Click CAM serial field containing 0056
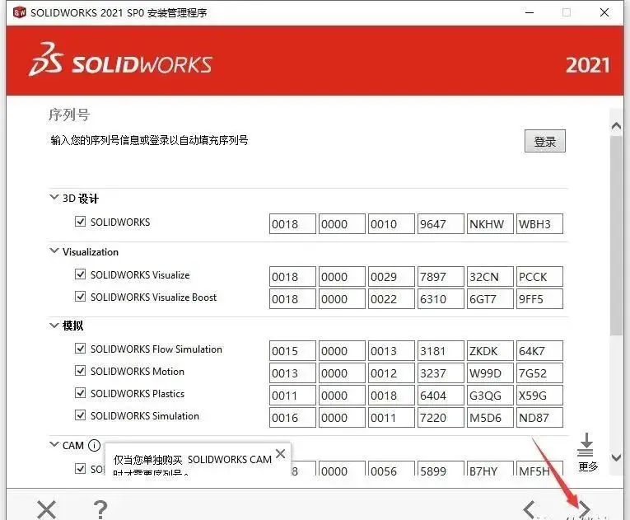630x520 pixels. pos(391,469)
